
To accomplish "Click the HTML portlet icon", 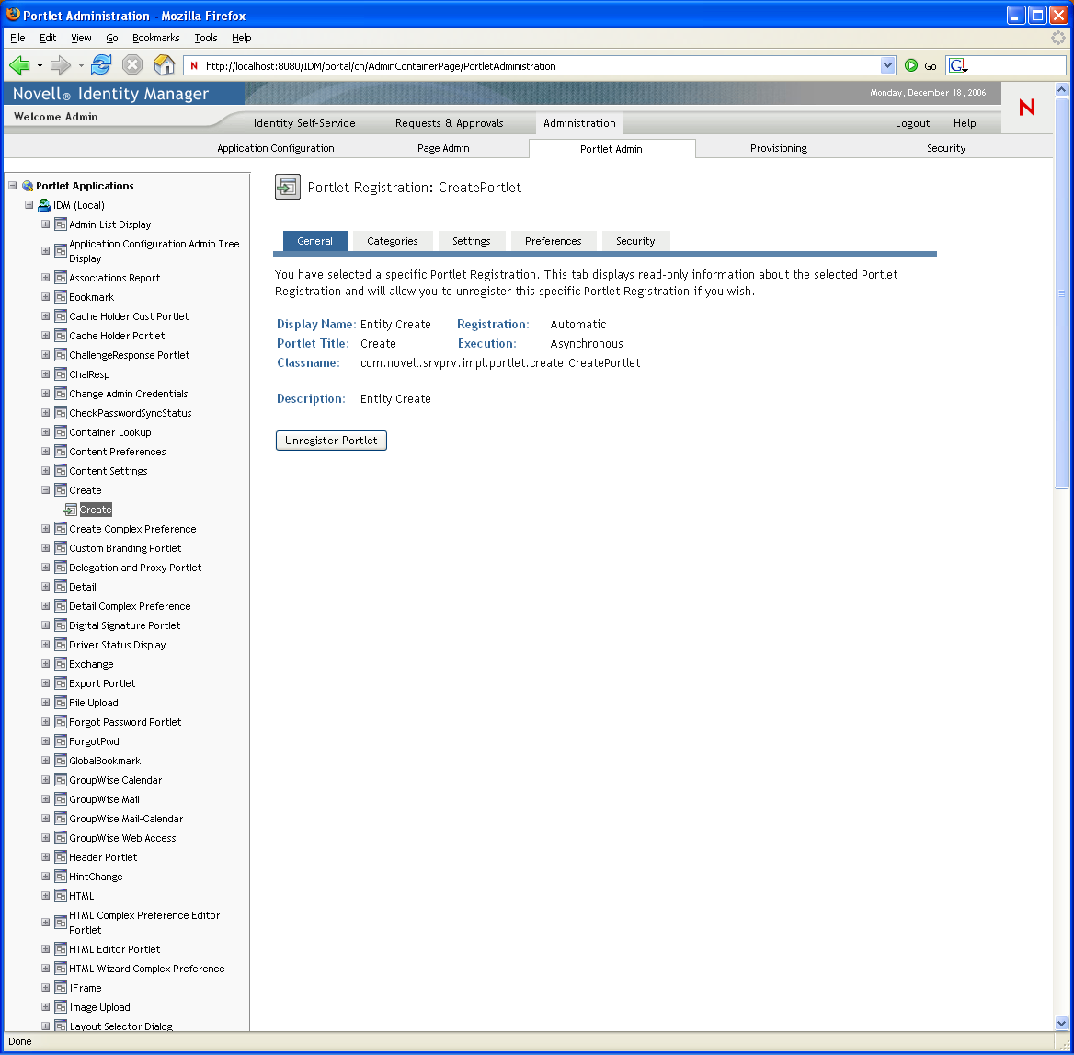I will pyautogui.click(x=61, y=896).
